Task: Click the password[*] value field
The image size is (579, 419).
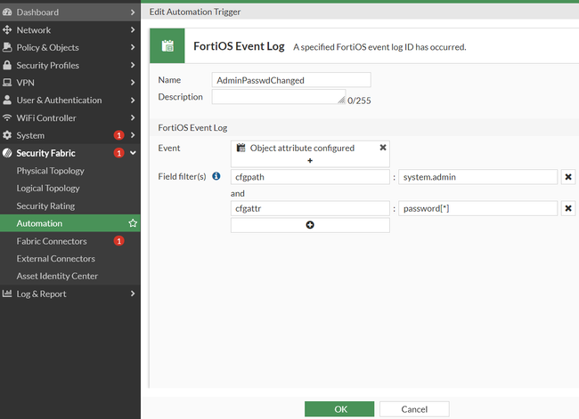Action: click(477, 208)
